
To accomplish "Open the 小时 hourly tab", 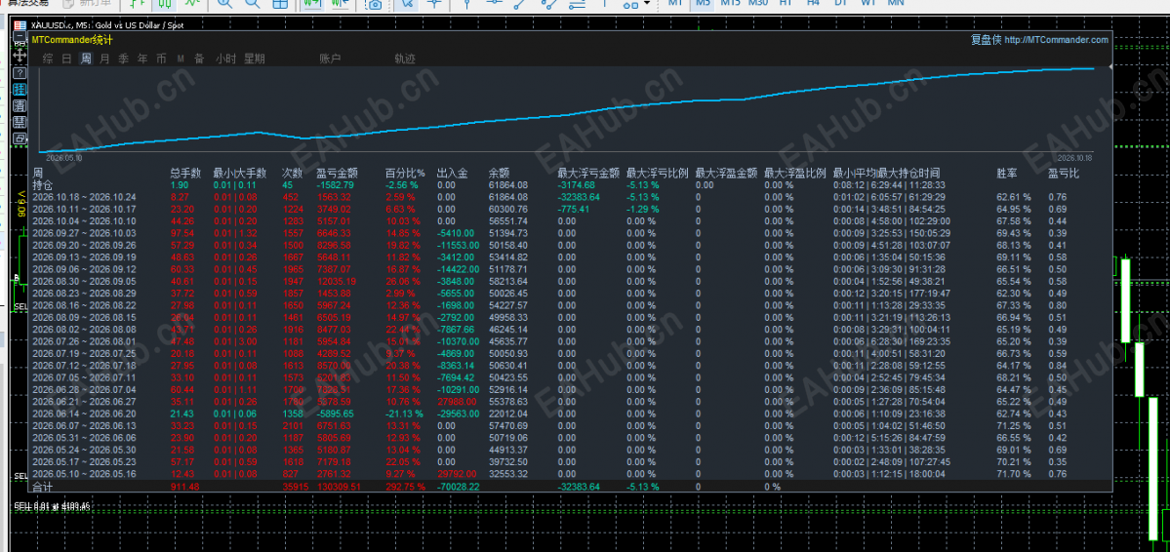I will pos(226,59).
